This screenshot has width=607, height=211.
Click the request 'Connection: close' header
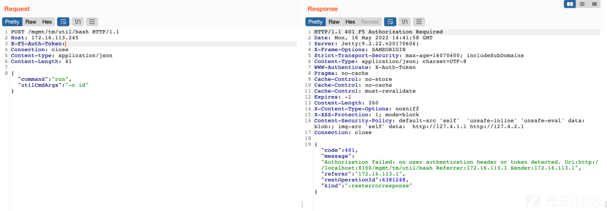coord(39,49)
